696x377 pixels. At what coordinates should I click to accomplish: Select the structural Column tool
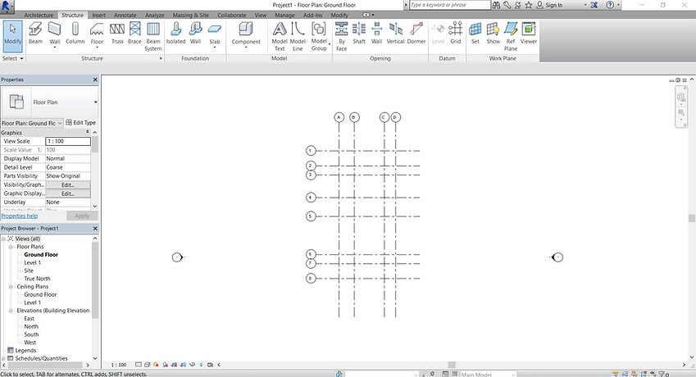[x=75, y=34]
